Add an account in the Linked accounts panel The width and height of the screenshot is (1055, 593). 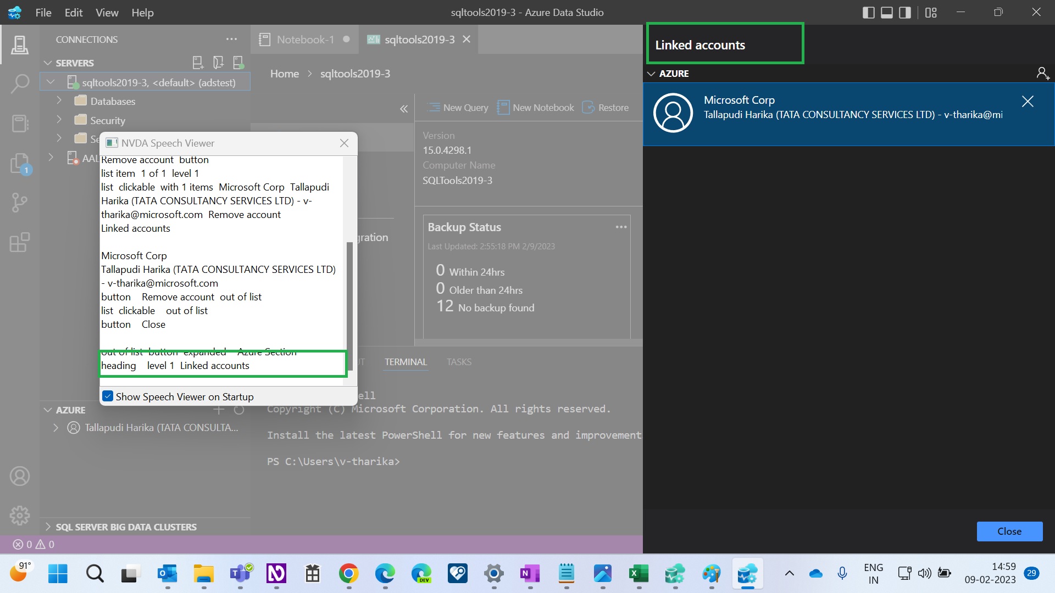(x=1042, y=73)
